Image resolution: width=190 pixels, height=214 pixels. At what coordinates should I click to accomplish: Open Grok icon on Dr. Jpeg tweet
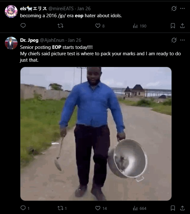(x=174, y=40)
